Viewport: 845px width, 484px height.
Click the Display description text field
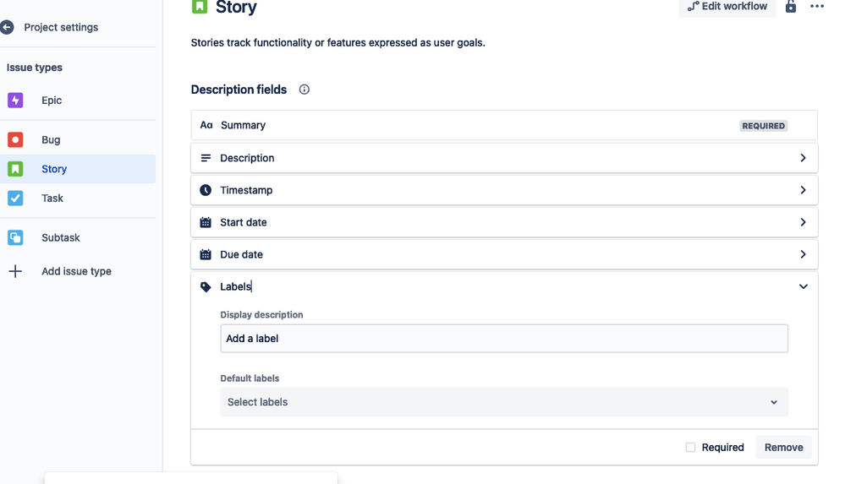click(x=504, y=339)
